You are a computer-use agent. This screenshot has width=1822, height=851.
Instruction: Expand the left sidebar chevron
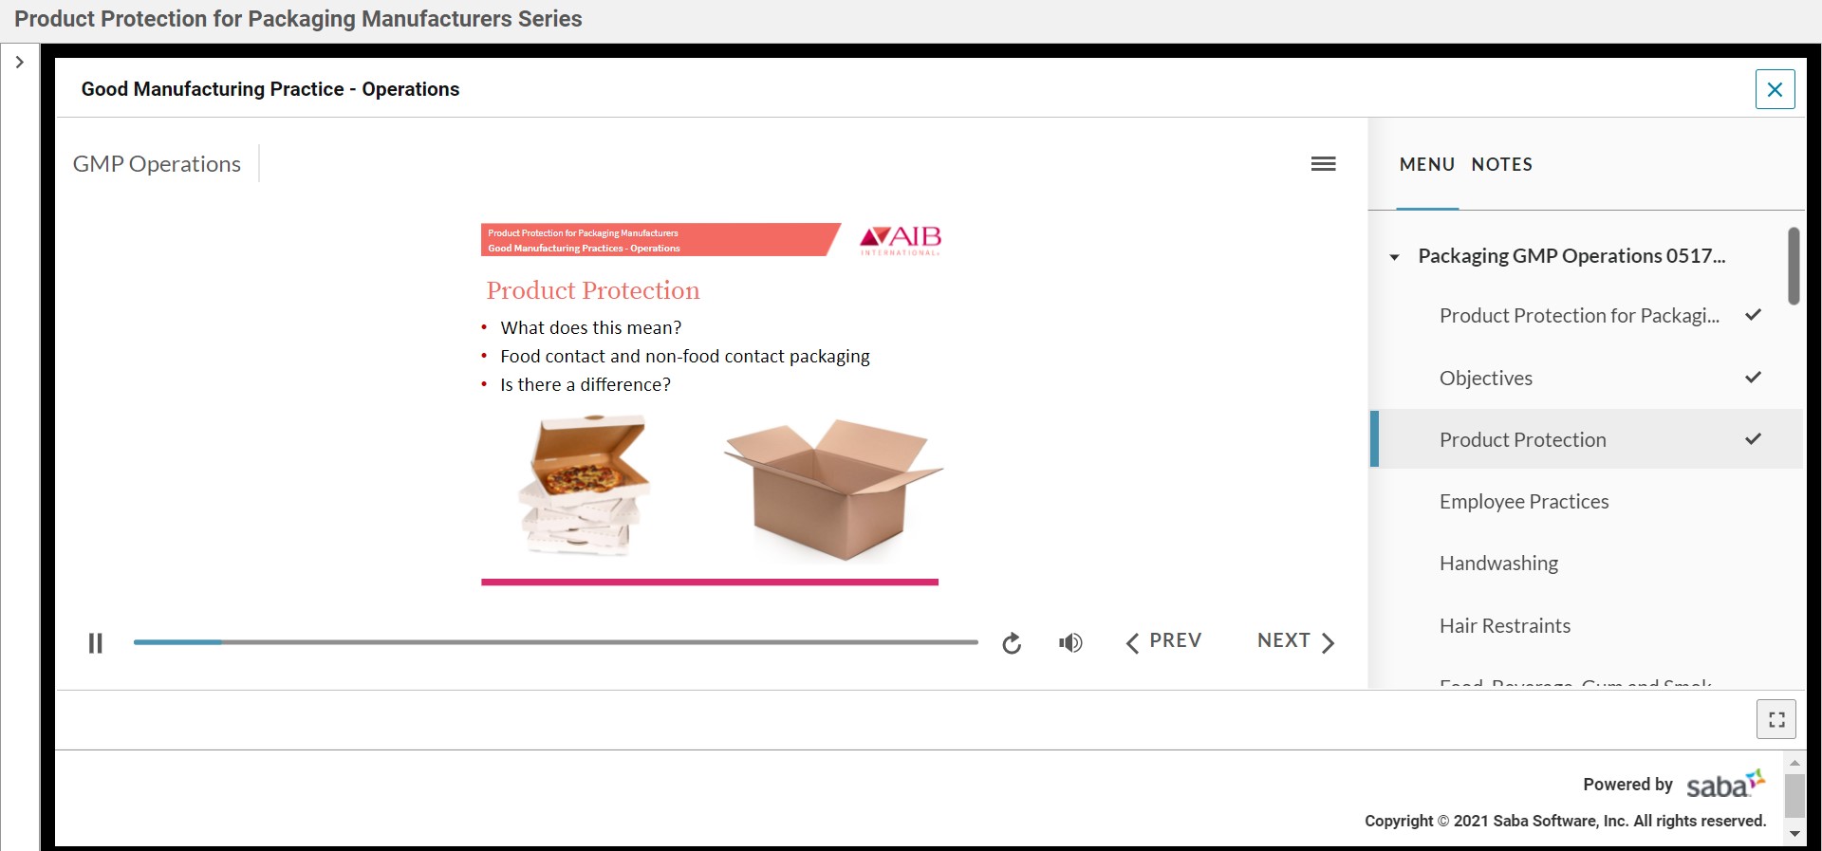(x=19, y=62)
